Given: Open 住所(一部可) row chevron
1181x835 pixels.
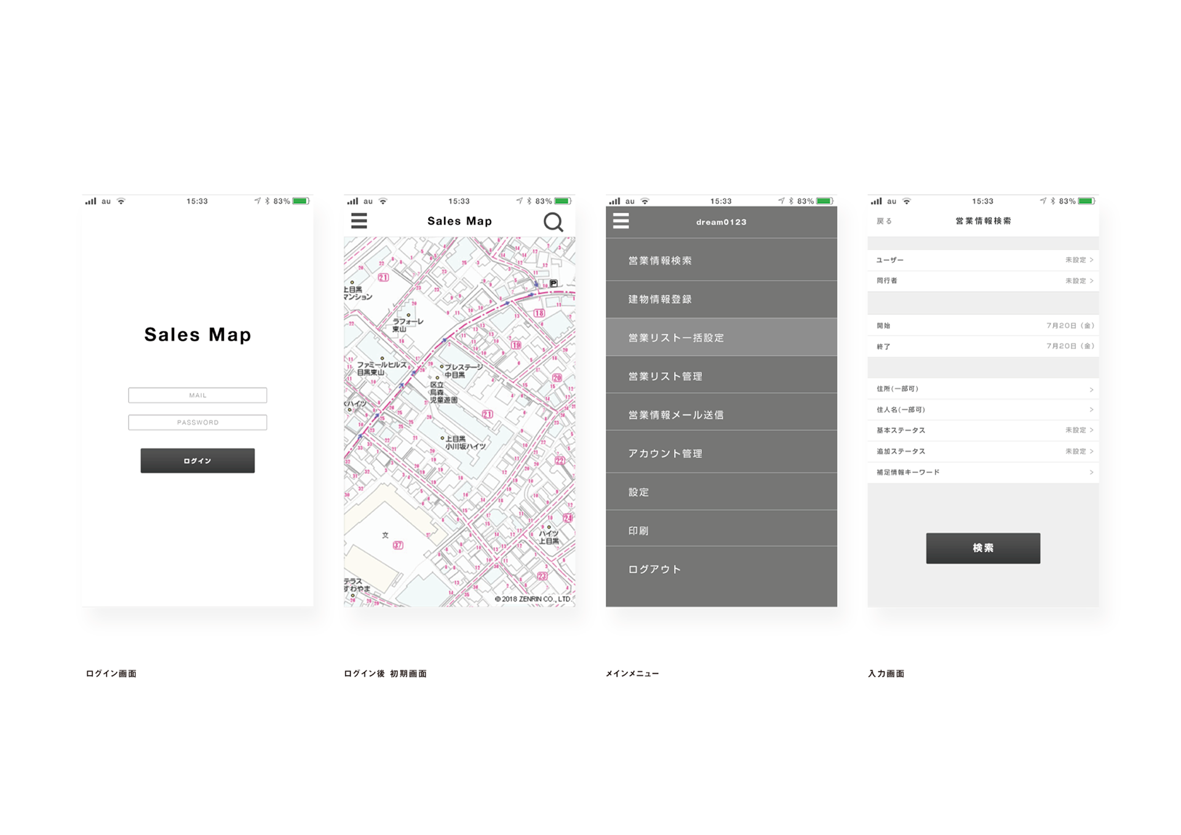Looking at the screenshot, I should point(1091,390).
